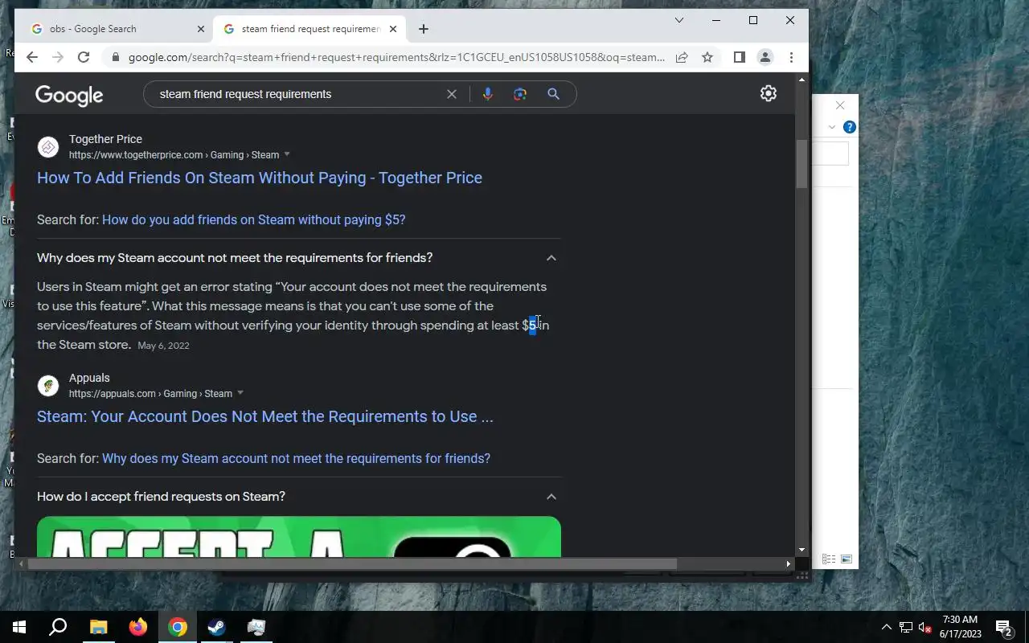The height and width of the screenshot is (643, 1029).
Task: Collapse How do I accept friend requests question
Action: click(551, 497)
